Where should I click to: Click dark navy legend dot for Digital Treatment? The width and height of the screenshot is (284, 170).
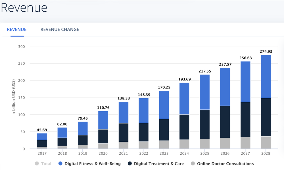click(x=130, y=163)
